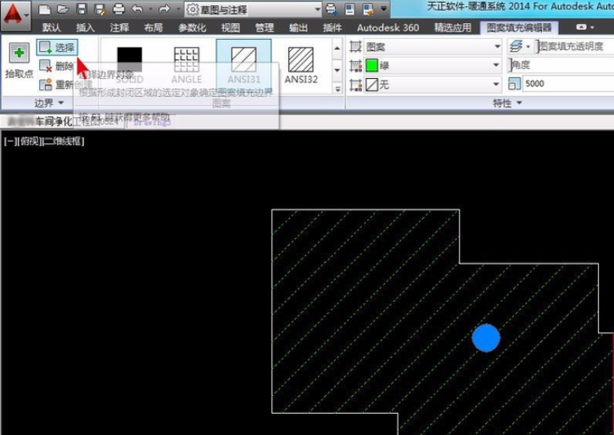Click the [二维线框] visual style control

64,141
